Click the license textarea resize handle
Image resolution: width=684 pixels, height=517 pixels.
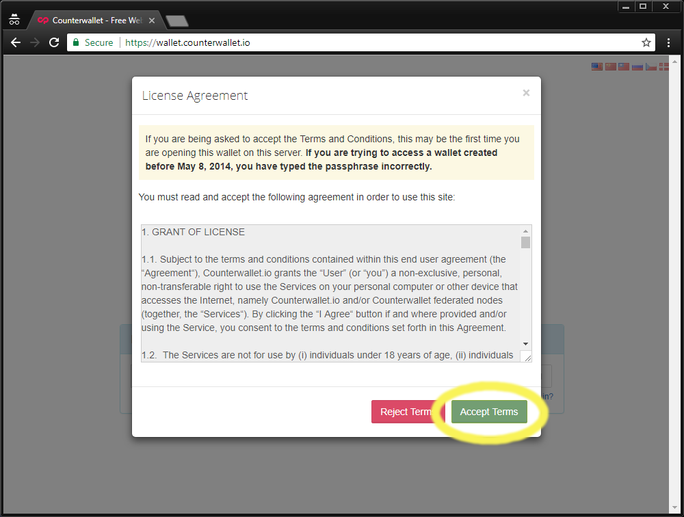[x=527, y=358]
